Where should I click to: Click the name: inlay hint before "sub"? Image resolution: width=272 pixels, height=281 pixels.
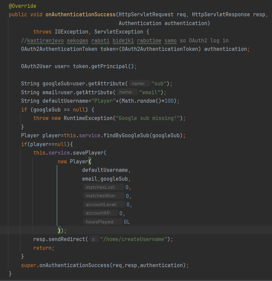140,84
